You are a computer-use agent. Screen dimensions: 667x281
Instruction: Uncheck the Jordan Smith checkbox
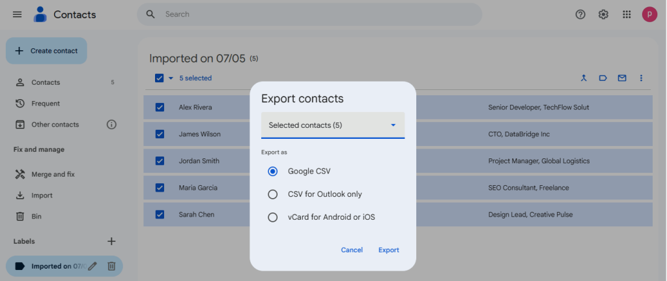click(160, 161)
